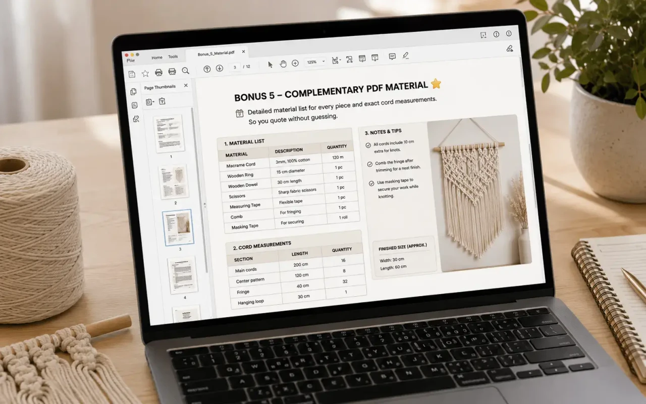Image resolution: width=646 pixels, height=404 pixels.
Task: Open the 125% zoom level dropdown
Action: click(x=316, y=62)
